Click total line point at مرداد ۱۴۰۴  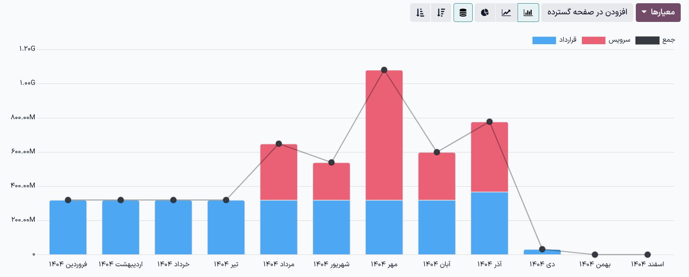(279, 144)
